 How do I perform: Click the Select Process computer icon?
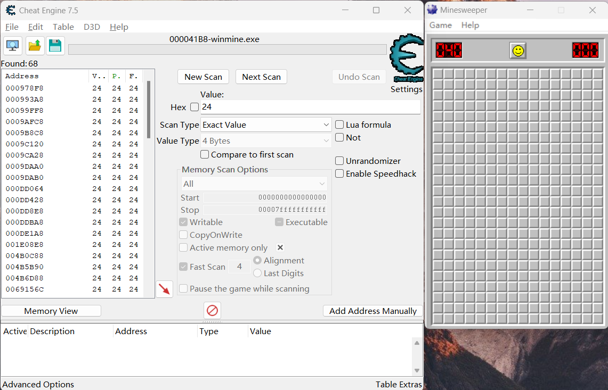pos(13,46)
